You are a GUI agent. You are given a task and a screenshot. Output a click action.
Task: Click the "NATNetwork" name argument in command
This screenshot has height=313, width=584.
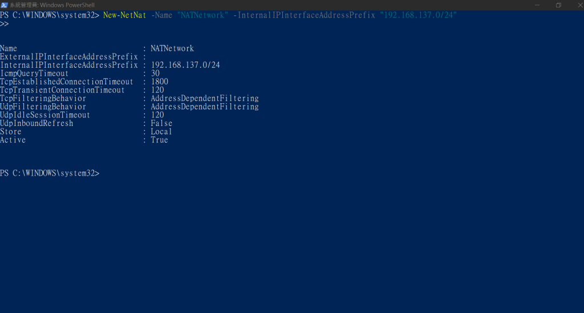[x=202, y=15]
